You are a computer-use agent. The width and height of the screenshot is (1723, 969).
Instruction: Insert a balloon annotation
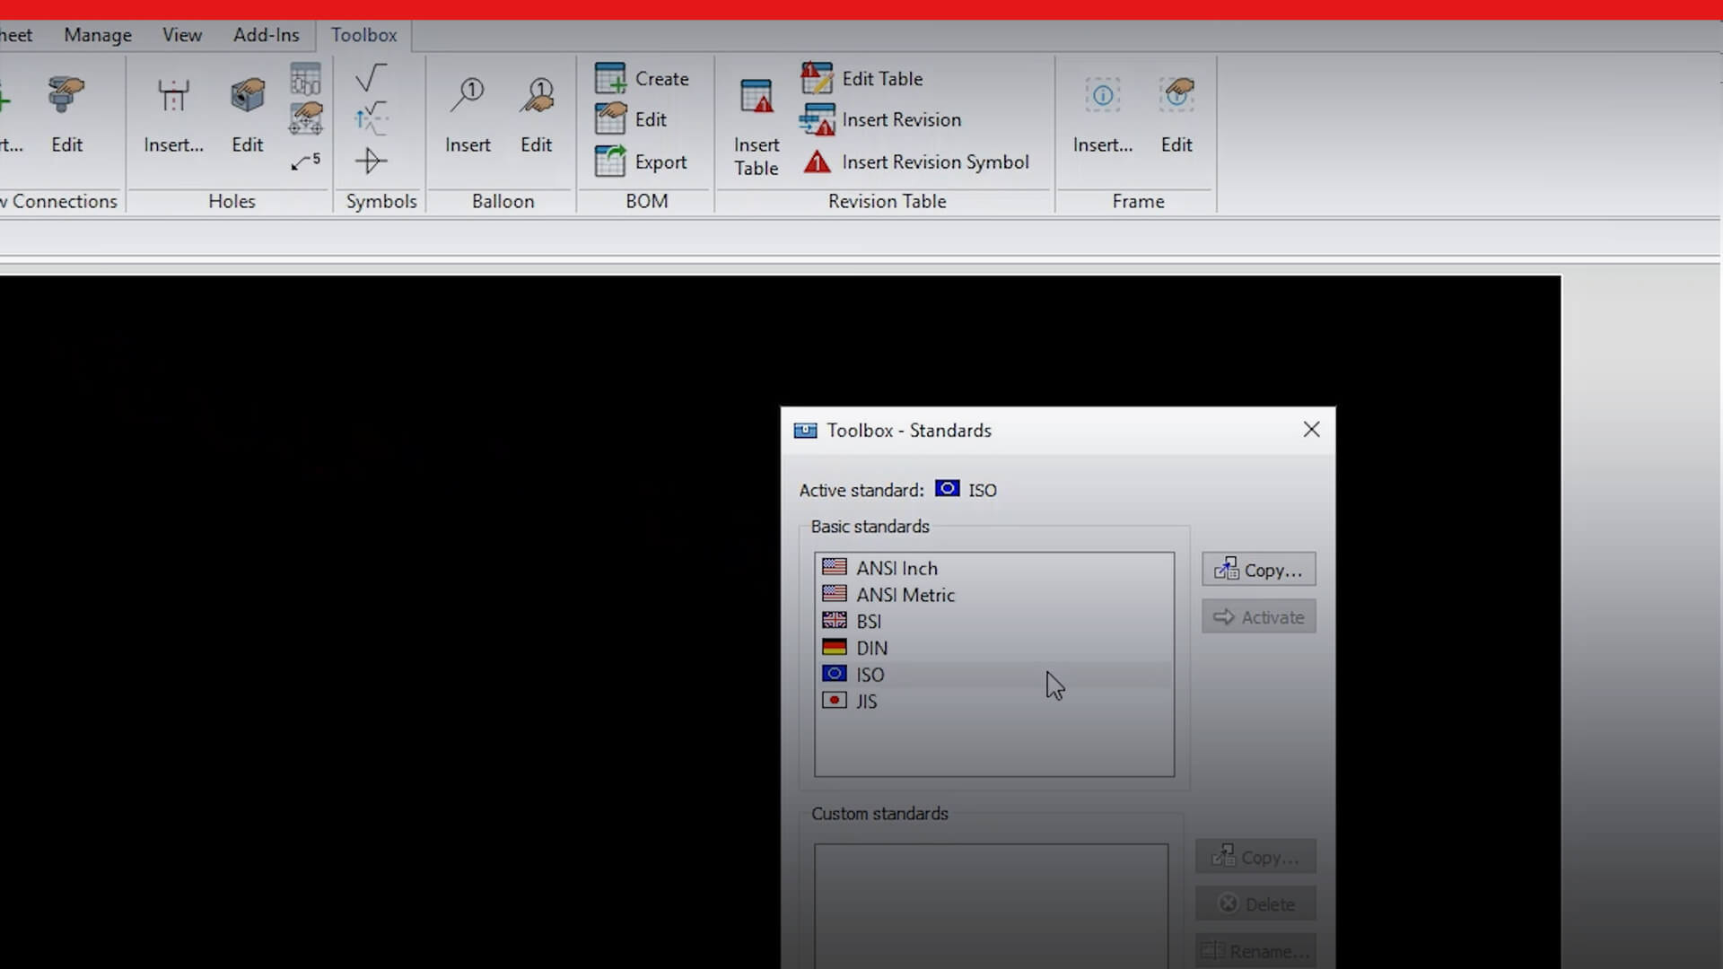(x=468, y=116)
